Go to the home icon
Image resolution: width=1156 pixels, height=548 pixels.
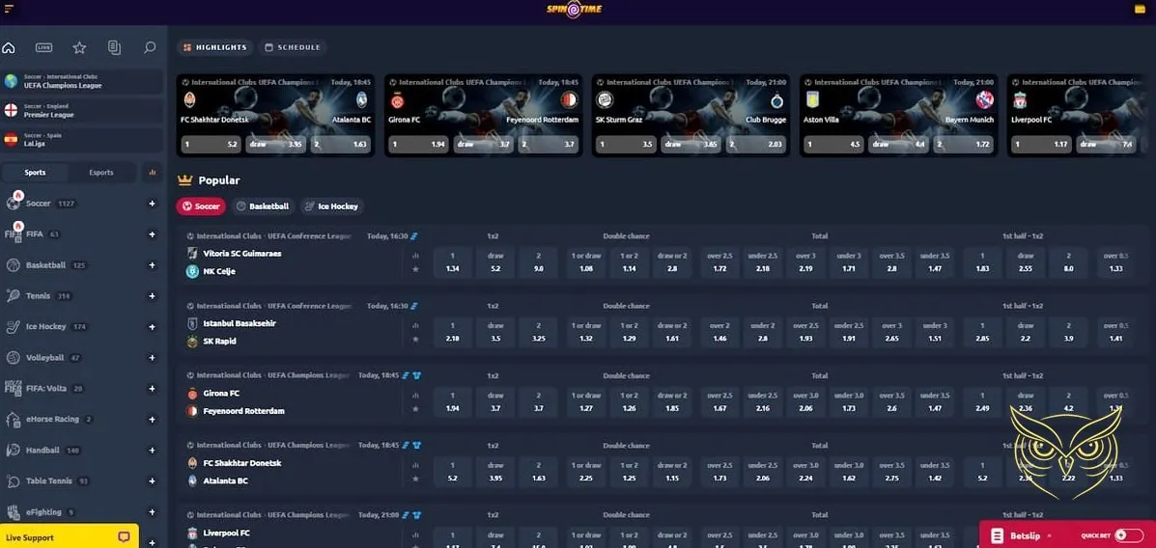point(9,48)
